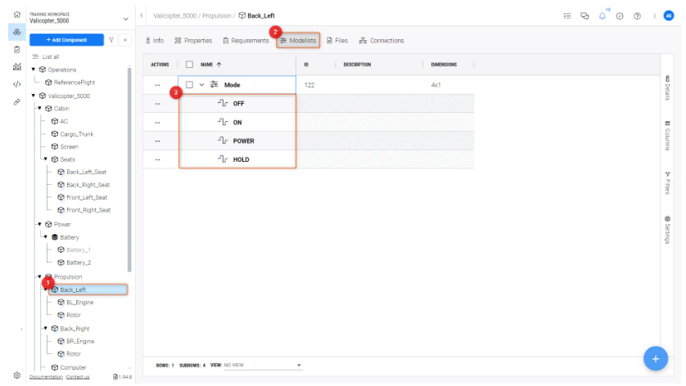Image resolution: width=686 pixels, height=386 pixels.
Task: Open actions menu for POWER row
Action: [157, 141]
